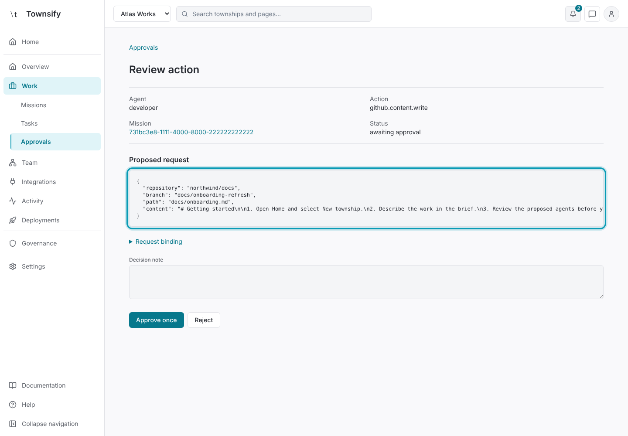Open the Work section label

click(30, 86)
